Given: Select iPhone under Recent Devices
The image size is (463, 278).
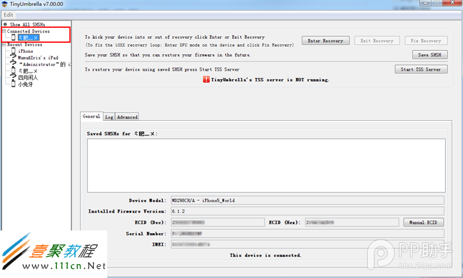Looking at the screenshot, I should tap(26, 52).
